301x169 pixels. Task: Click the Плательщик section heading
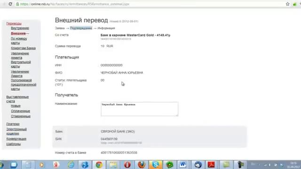pyautogui.click(x=67, y=57)
